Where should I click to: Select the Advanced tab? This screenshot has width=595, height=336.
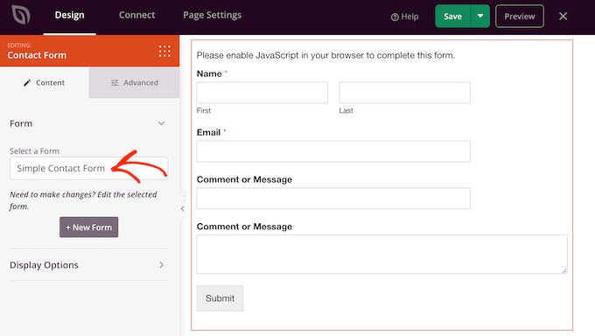135,83
